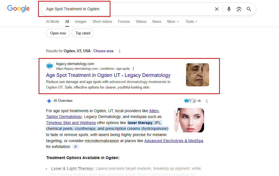Switch to AI Mode tab
279x176 pixels.
click(x=52, y=22)
